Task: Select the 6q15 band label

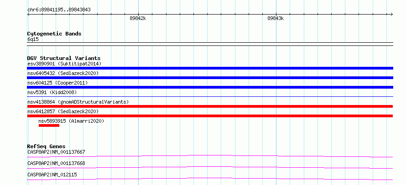Action: pos(33,39)
